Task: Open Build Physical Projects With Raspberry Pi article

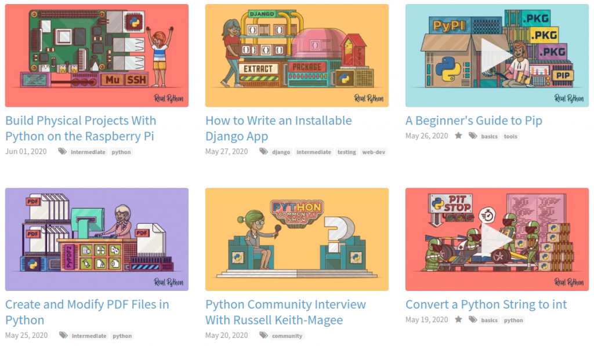Action: click(80, 129)
